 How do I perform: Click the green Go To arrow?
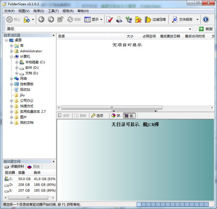click(201, 29)
